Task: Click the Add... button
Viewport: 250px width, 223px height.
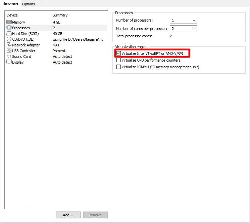Action: click(68, 215)
